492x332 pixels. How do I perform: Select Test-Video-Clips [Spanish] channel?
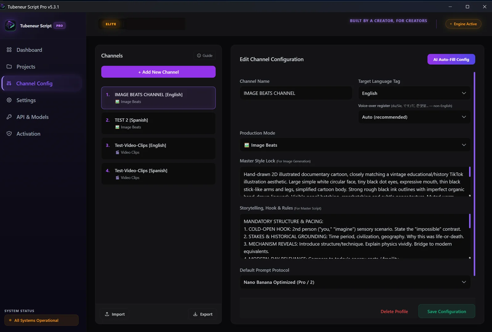[x=158, y=174]
